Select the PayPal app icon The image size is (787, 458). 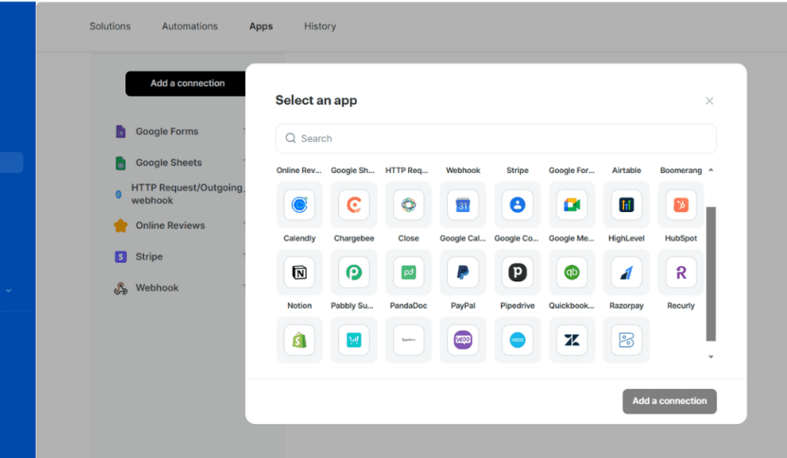463,272
